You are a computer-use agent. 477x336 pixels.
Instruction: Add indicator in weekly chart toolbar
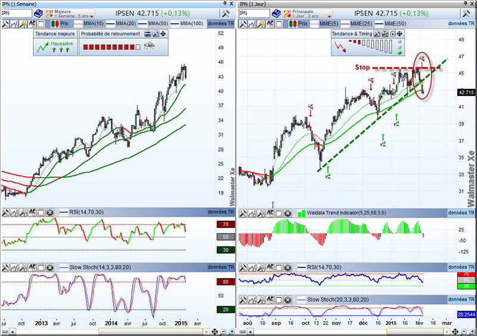point(14,24)
